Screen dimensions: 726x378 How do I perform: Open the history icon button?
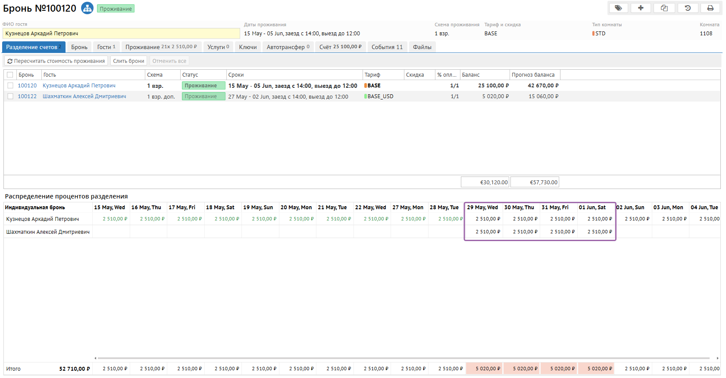coord(688,8)
